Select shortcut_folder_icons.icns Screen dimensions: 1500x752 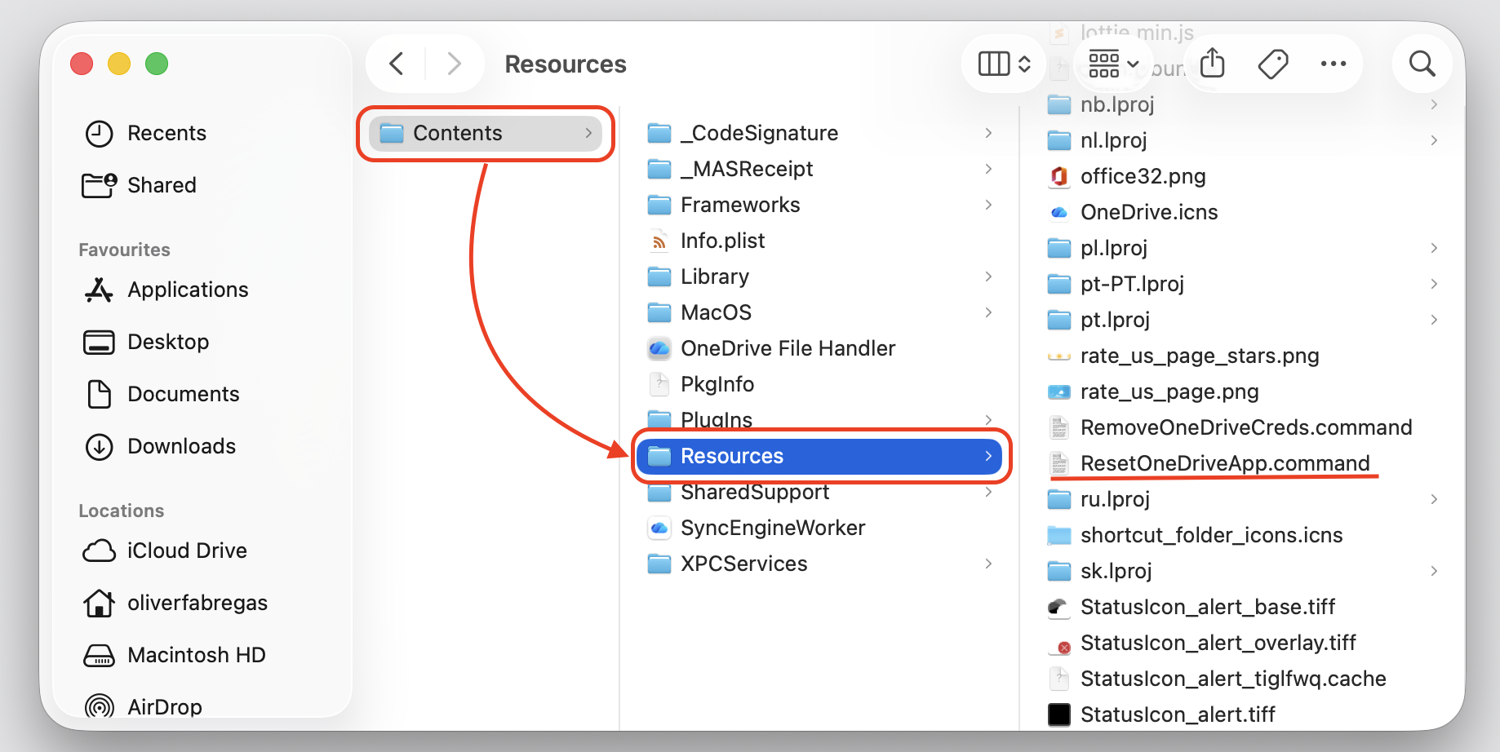pyautogui.click(x=1243, y=535)
